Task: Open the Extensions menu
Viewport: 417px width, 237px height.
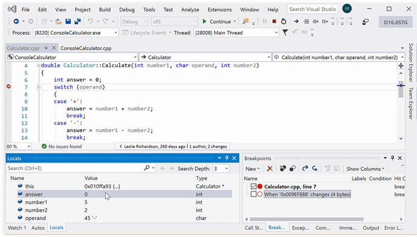Action: pos(220,10)
